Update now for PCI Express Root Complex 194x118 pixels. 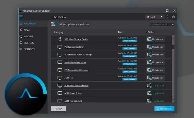156,70
